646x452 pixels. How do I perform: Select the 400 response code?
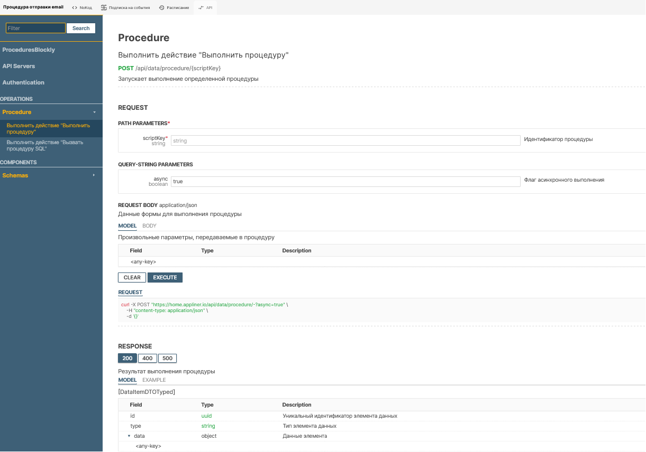click(148, 358)
